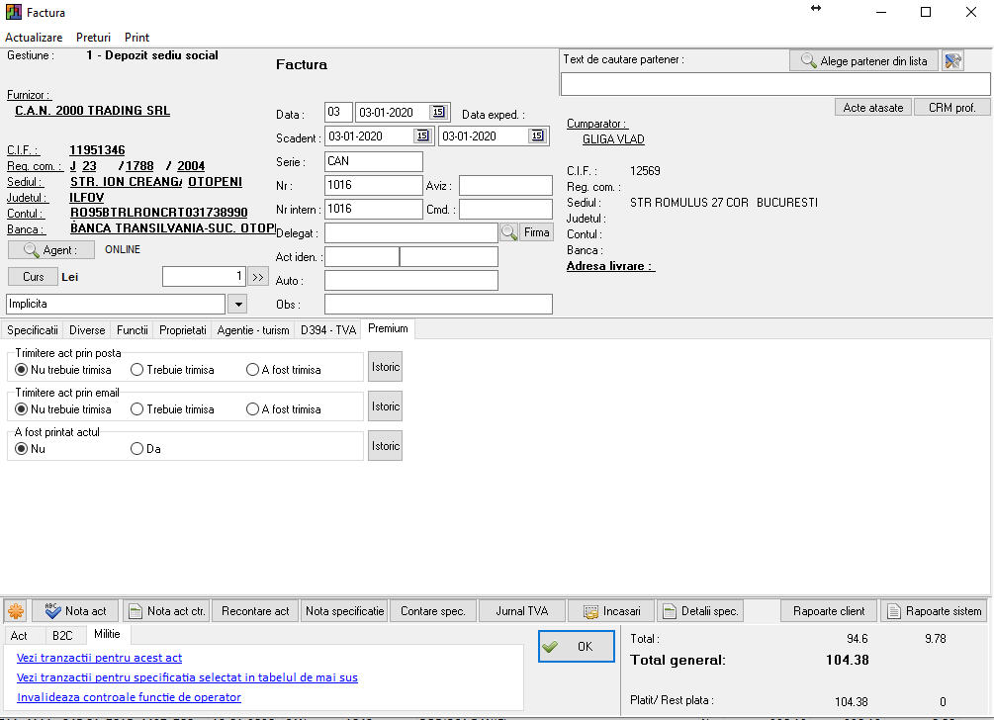
Task: Expand currency rate with the >> button
Action: pyautogui.click(x=257, y=277)
